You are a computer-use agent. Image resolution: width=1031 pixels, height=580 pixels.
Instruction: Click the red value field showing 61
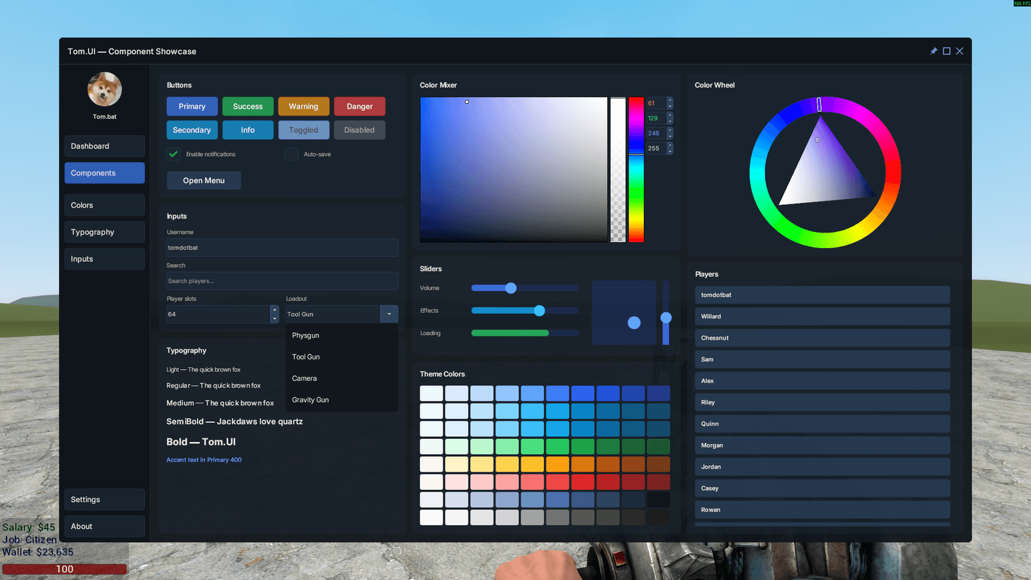[x=656, y=103]
